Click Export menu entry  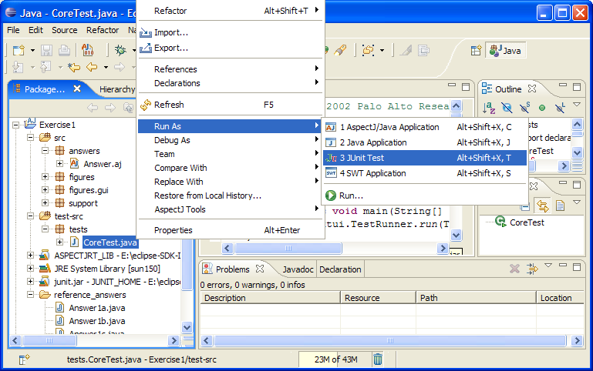pos(230,48)
